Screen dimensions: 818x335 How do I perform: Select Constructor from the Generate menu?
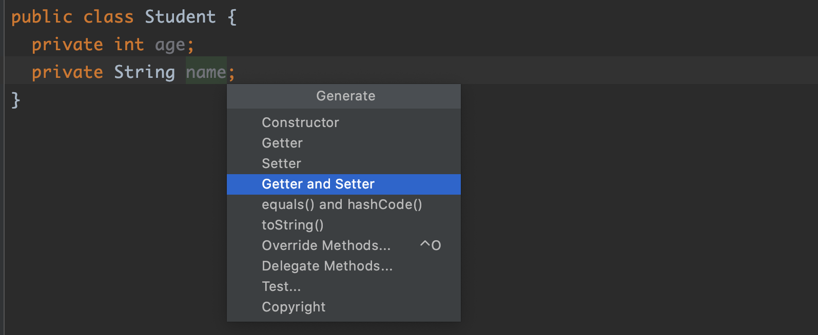click(x=343, y=123)
